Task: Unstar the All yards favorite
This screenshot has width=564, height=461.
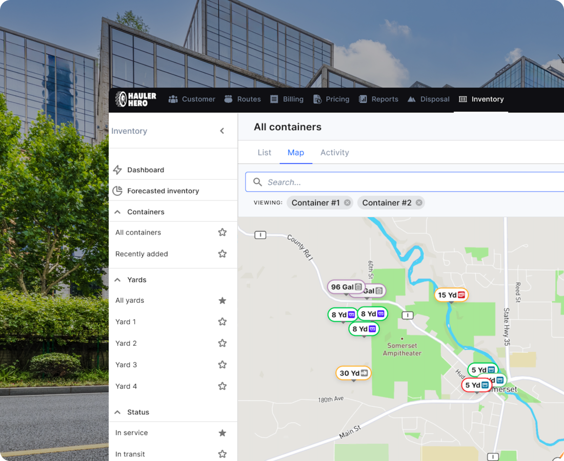Action: [223, 300]
